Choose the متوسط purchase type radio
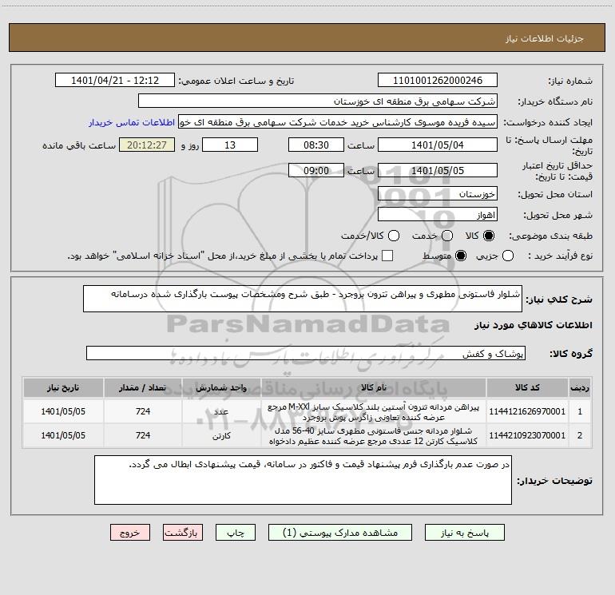Viewport: 615px width, 595px height. click(x=461, y=256)
